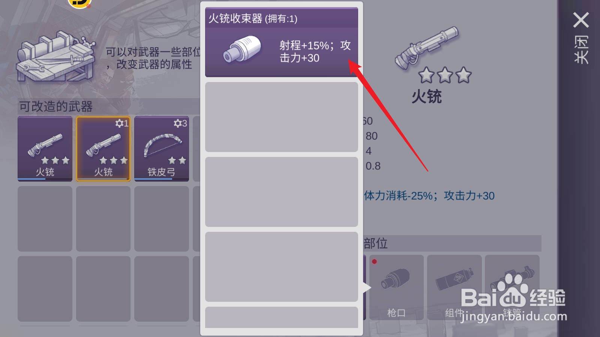Open the 组件 component slot
This screenshot has height=337, width=600.
pyautogui.click(x=454, y=287)
